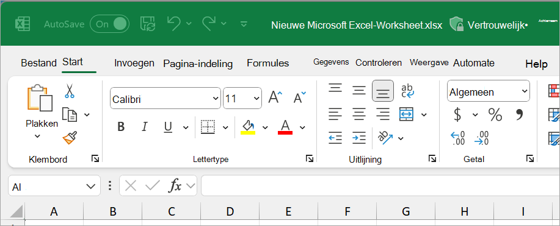Decrease font size with smaller A
This screenshot has width=560, height=226.
[x=299, y=97]
